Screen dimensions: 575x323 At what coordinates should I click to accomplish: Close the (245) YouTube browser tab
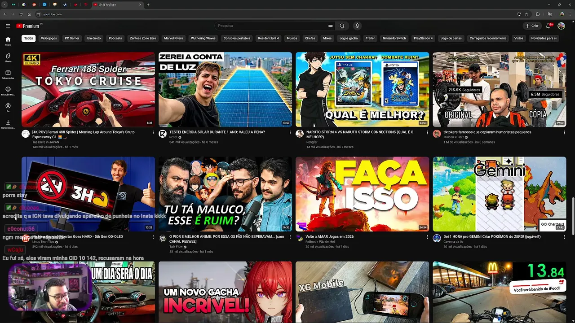140,4
